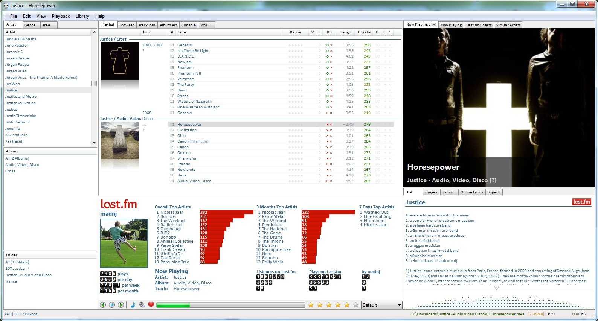Image resolution: width=598 pixels, height=321 pixels.
Task: Click the large last.fm logo above madnj
Action: [x=119, y=204]
